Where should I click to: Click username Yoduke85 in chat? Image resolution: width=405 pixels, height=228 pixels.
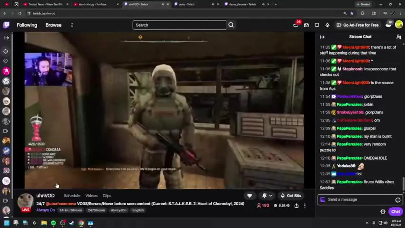point(346,166)
